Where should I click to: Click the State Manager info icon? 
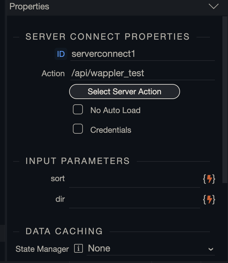(x=78, y=249)
